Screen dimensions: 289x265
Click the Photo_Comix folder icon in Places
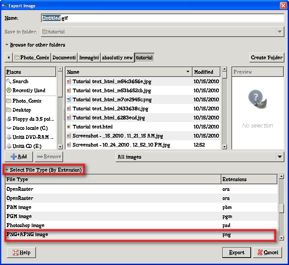point(9,101)
